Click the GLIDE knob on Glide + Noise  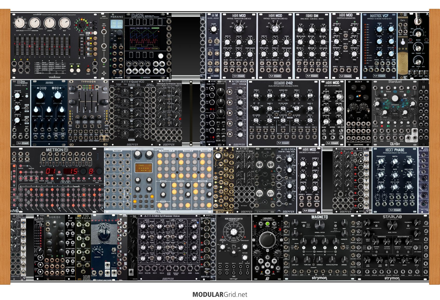tap(214, 29)
